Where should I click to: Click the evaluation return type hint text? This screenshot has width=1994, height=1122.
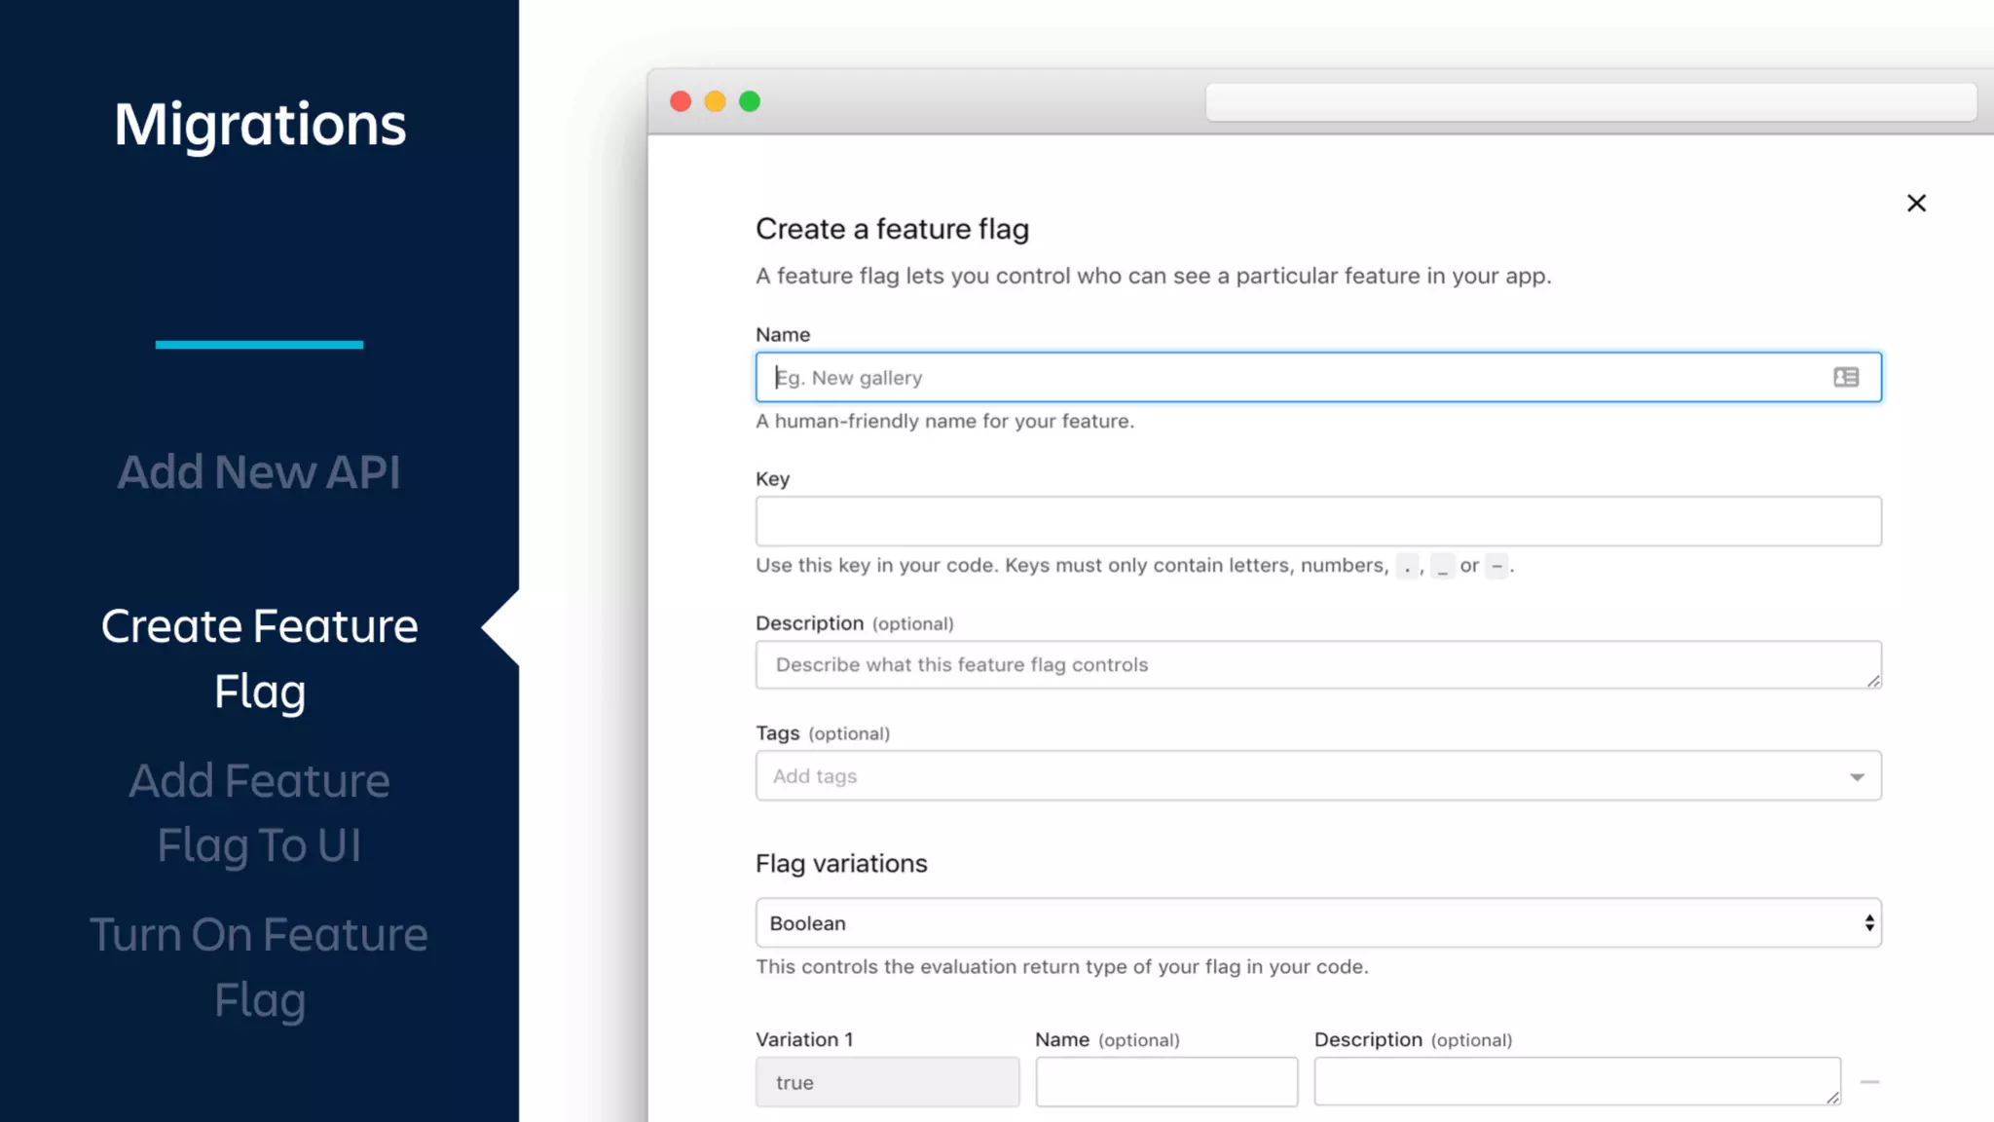pyautogui.click(x=1061, y=966)
